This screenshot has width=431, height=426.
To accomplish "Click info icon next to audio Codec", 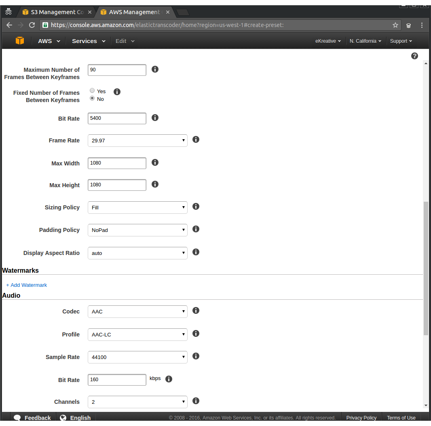I will [196, 311].
